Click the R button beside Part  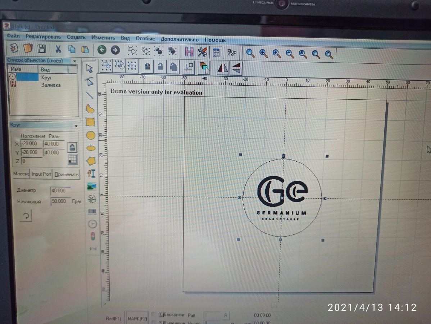click(226, 315)
